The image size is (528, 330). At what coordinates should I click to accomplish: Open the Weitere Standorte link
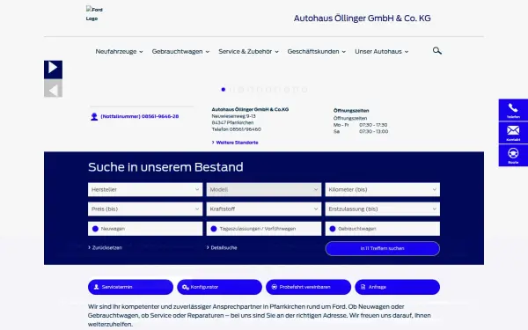click(235, 143)
